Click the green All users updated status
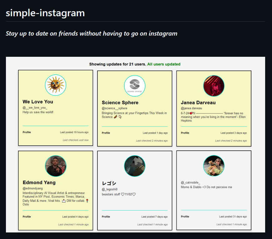This screenshot has height=239, width=272. point(164,64)
